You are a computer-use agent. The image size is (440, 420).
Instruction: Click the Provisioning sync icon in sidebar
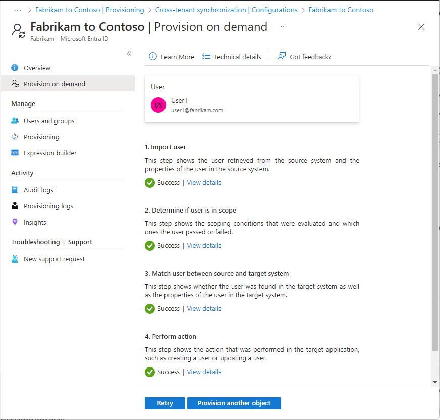(15, 137)
